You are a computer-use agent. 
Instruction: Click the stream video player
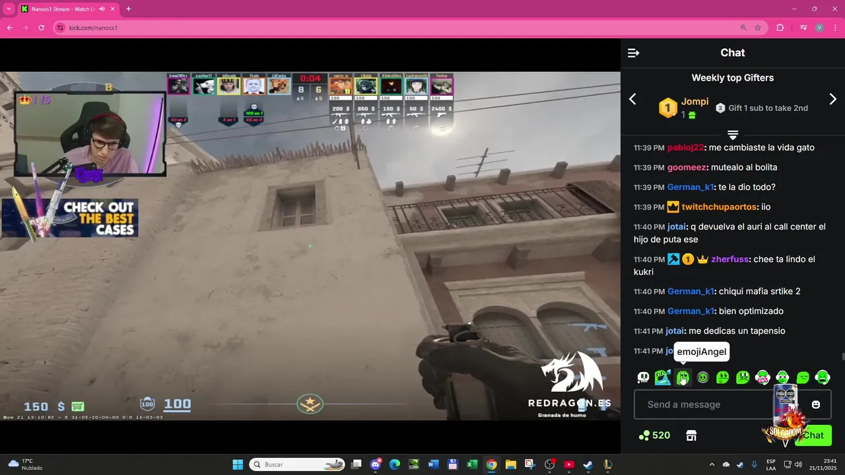[x=310, y=245]
